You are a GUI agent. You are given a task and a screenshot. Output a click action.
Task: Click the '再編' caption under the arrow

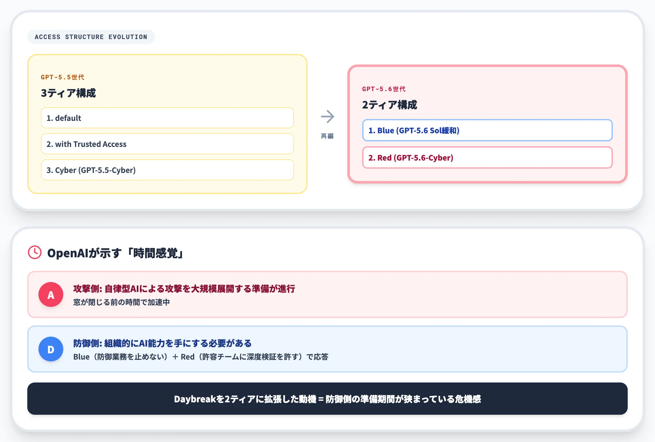(327, 136)
